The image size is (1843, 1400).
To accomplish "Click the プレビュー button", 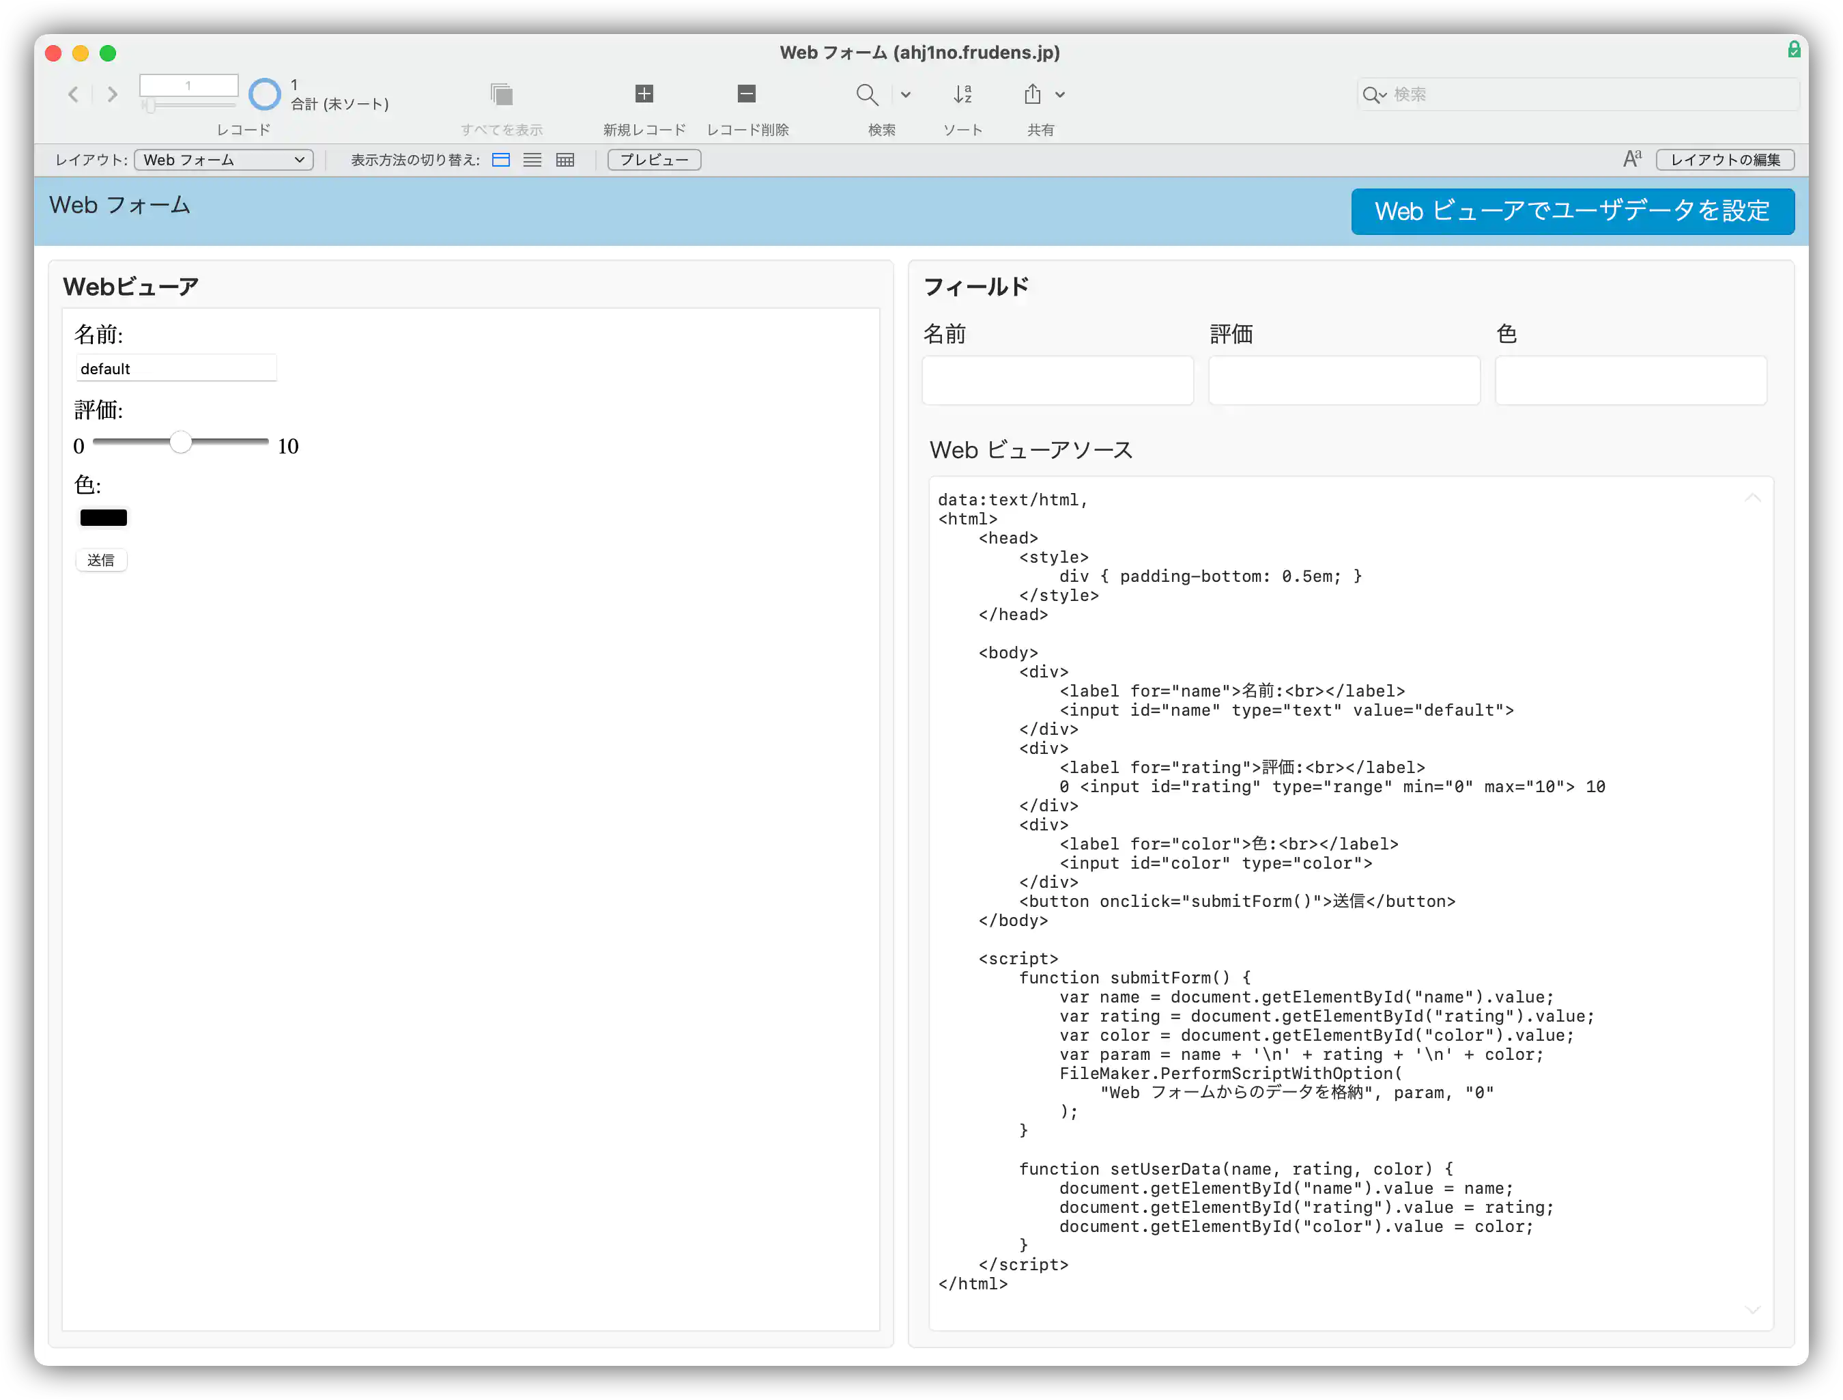I will coord(654,160).
